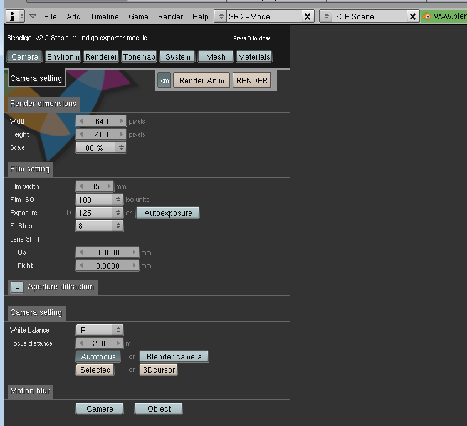Increase Film width with right arrow
The height and width of the screenshot is (426, 467).
point(109,186)
